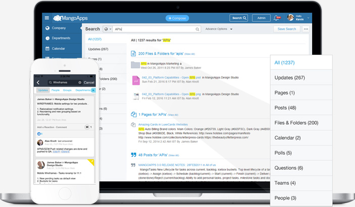Click the pink psd file icon
The image size is (355, 207).
pyautogui.click(x=136, y=81)
